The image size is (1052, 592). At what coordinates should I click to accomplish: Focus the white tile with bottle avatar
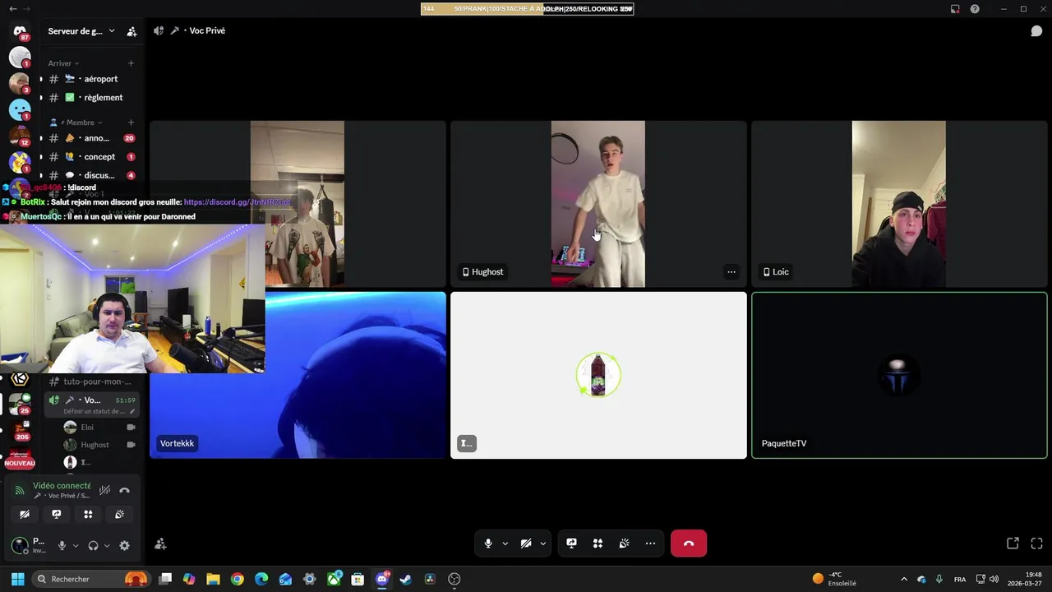(598, 376)
